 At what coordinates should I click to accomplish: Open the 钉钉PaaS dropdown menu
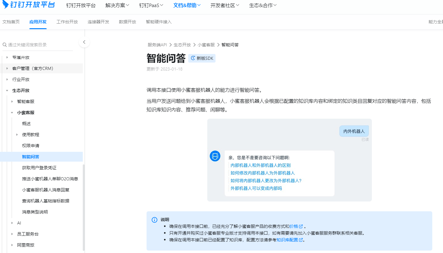click(x=151, y=6)
